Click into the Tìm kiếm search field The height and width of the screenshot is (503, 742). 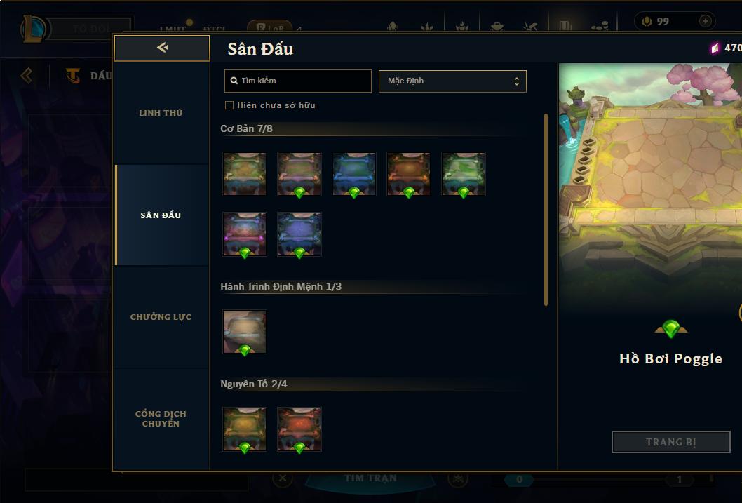(297, 81)
